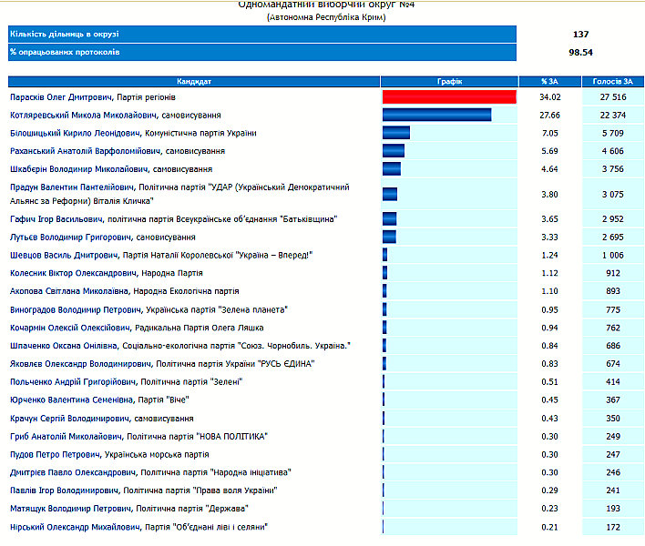Click the Графік column header
This screenshot has width=645, height=546.
pyautogui.click(x=449, y=82)
